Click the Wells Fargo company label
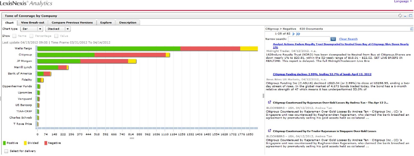Image resolution: width=414 pixels, height=156 pixels. (23, 48)
